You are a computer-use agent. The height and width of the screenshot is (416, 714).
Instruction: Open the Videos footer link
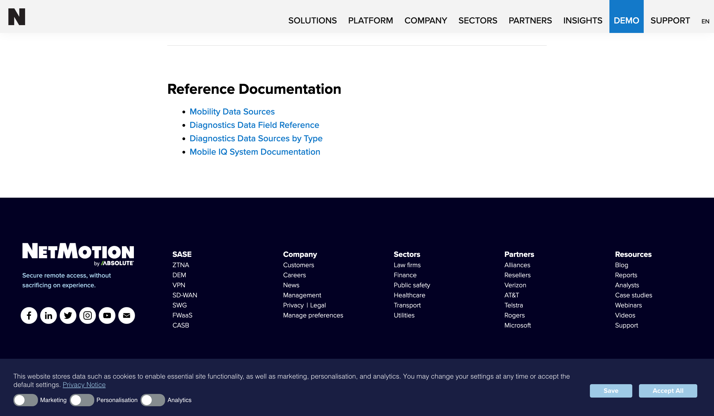(625, 315)
